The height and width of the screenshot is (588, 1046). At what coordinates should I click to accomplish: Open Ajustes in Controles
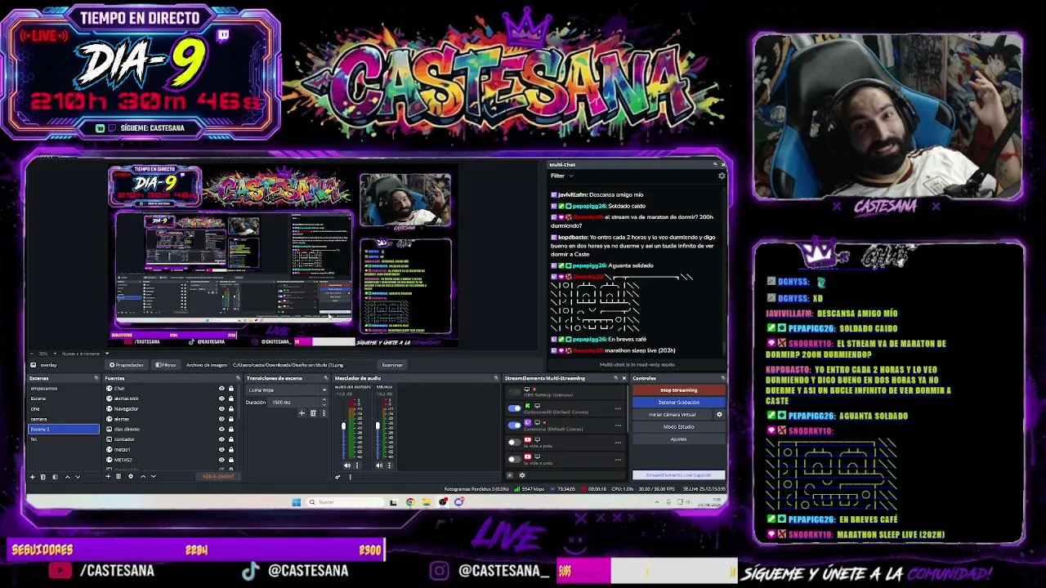pyautogui.click(x=678, y=439)
